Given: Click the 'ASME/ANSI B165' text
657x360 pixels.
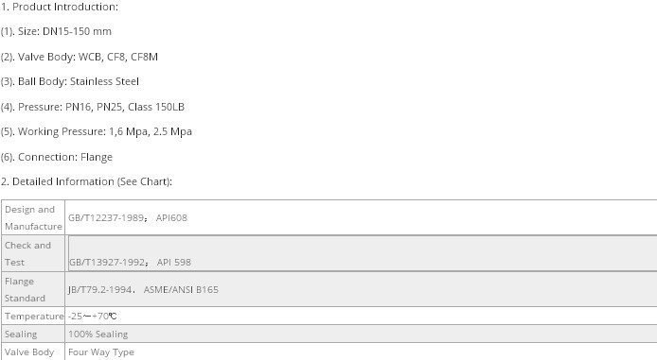Looking at the screenshot, I should click(x=181, y=289).
